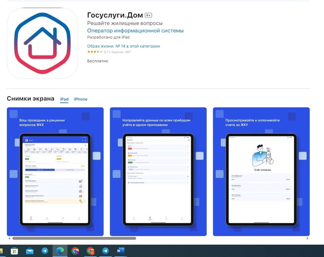Click the Решайте жилищные вопросы subtitle
324x257 pixels.
pos(125,23)
